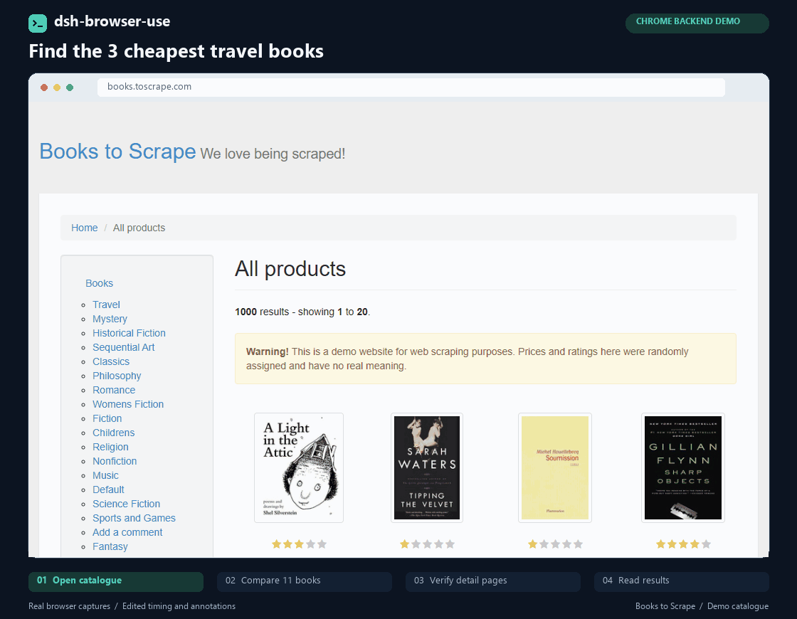Open the Nonfiction category
Image resolution: width=797 pixels, height=619 pixels.
coord(115,461)
